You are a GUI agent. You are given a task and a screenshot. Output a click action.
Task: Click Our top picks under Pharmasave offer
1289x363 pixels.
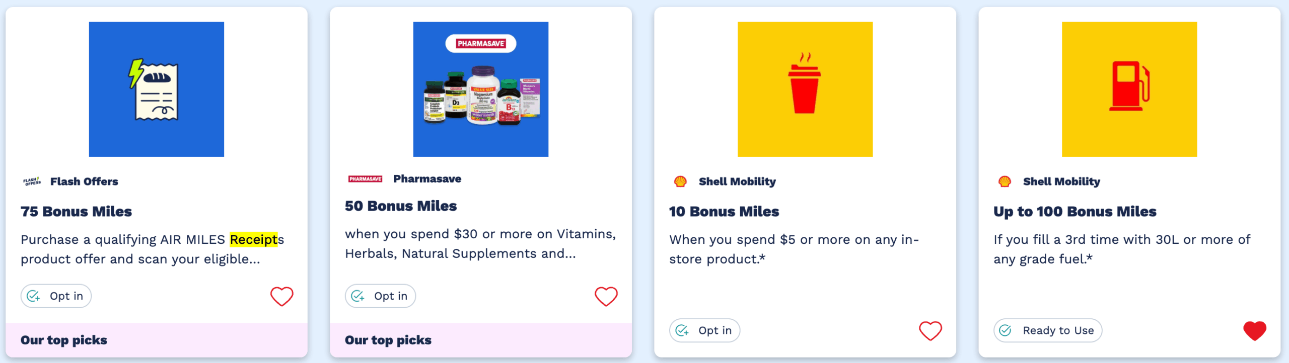[x=388, y=340]
